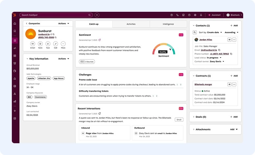Click the plus create button beside search

point(97,15)
